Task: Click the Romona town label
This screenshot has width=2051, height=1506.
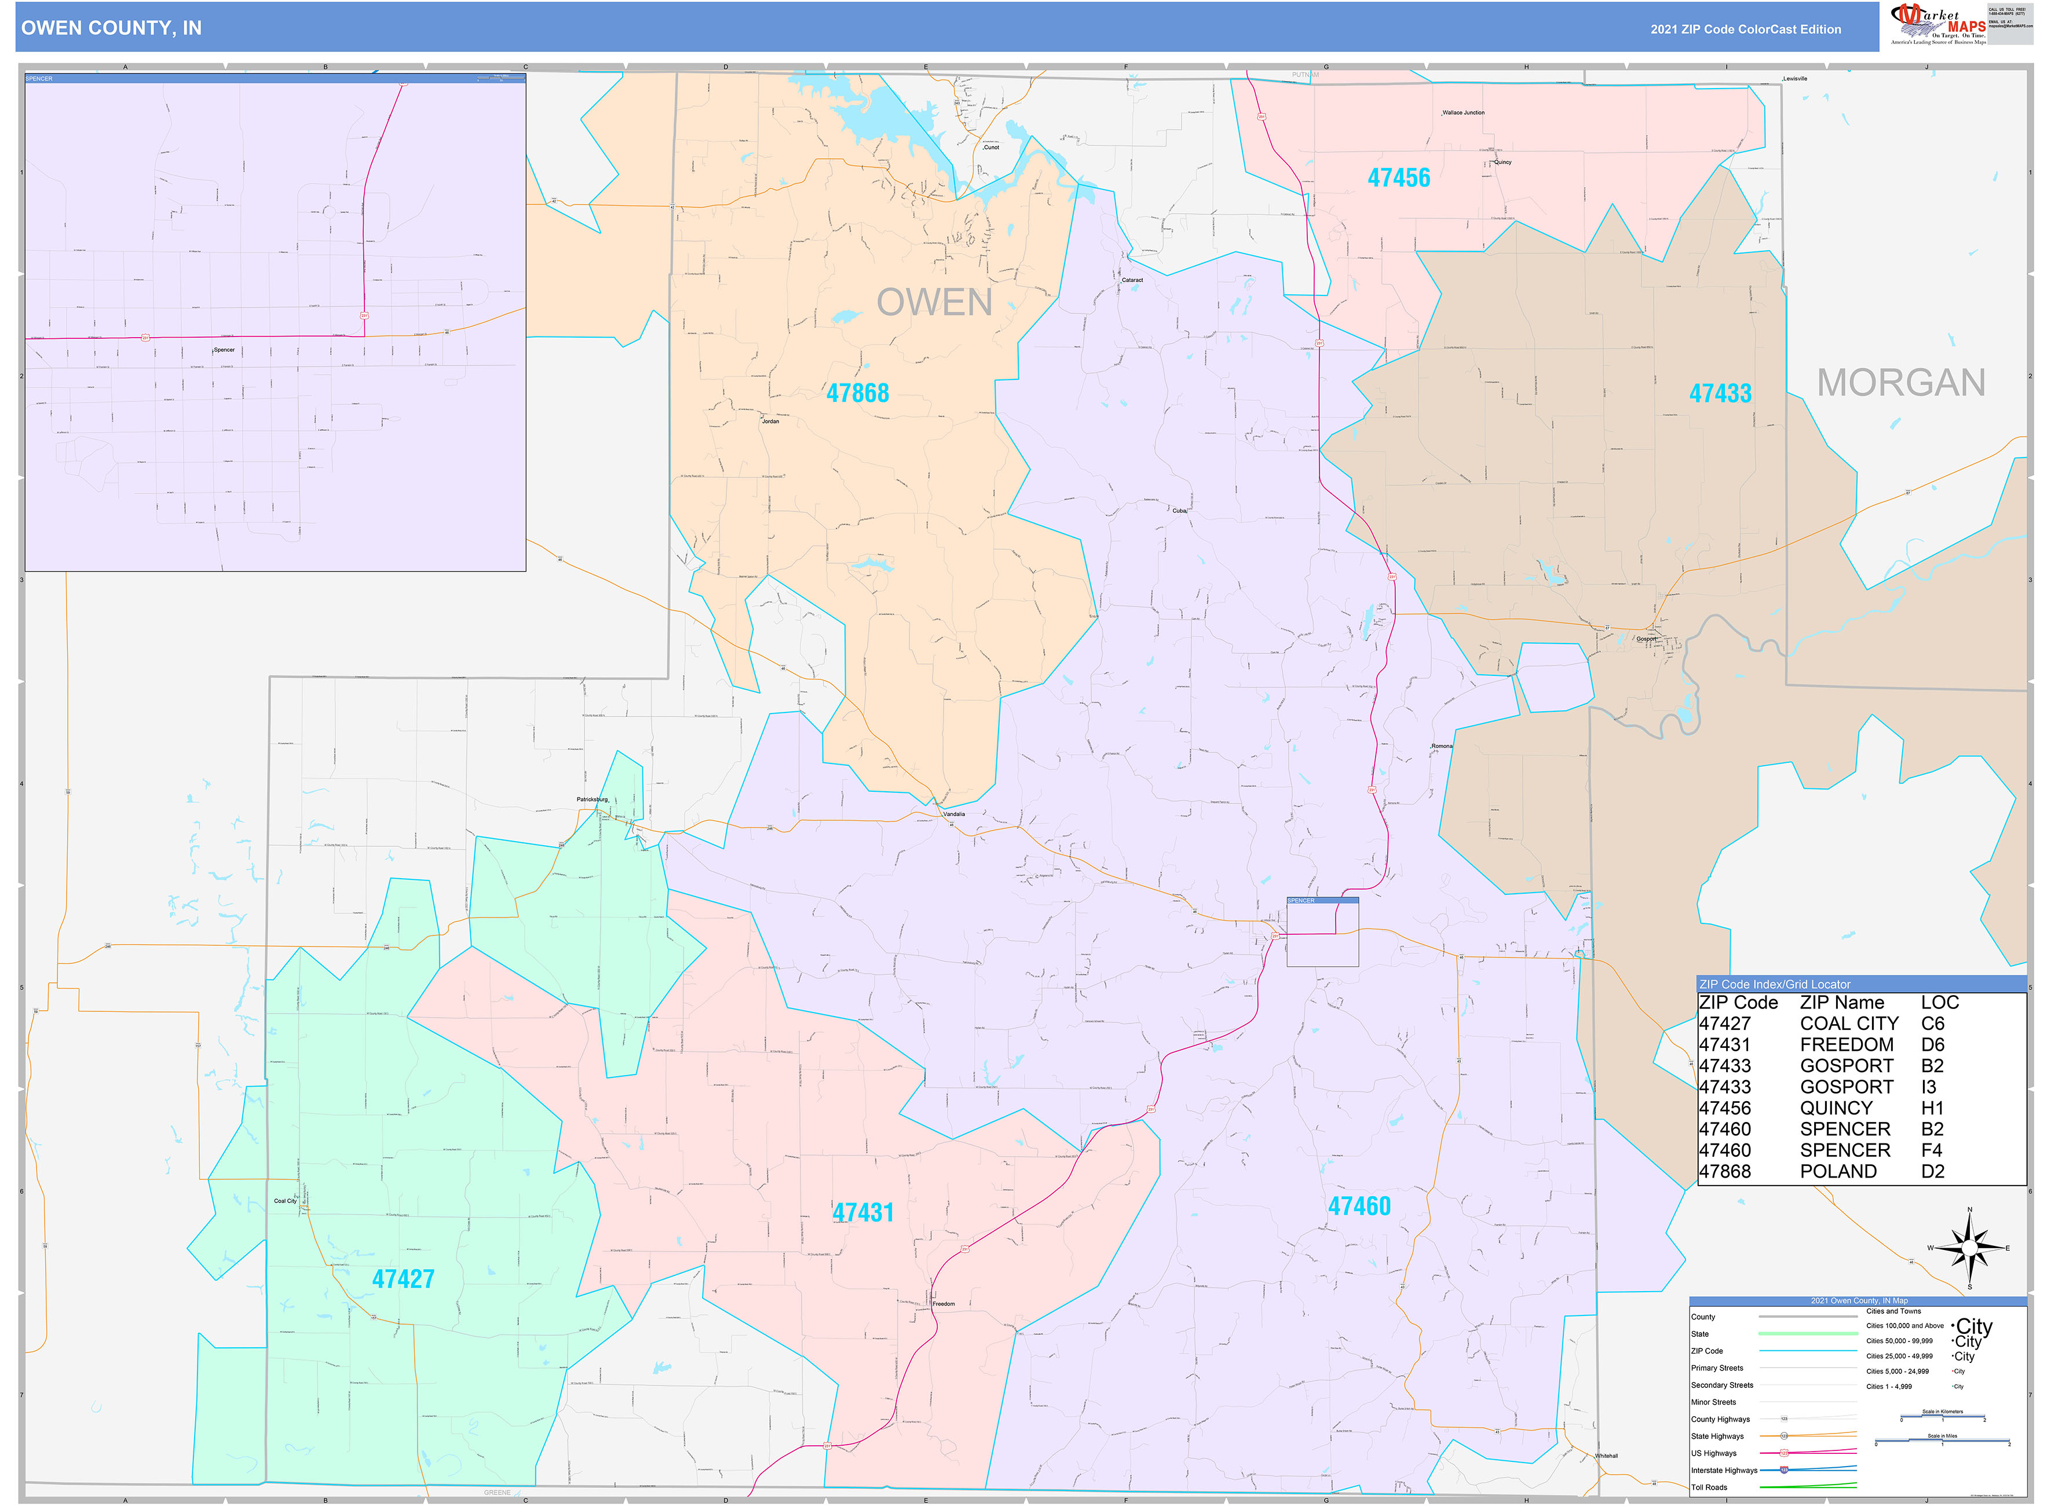Action: coord(1442,745)
